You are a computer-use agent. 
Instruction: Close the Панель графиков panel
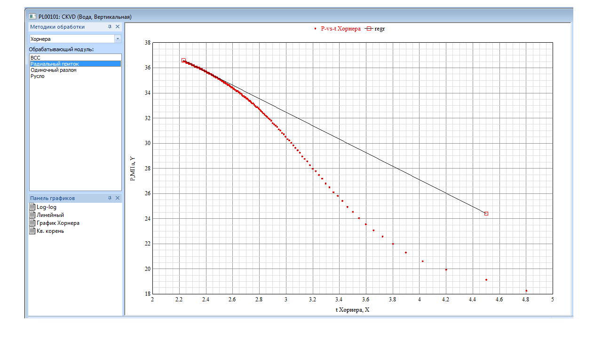coord(118,198)
